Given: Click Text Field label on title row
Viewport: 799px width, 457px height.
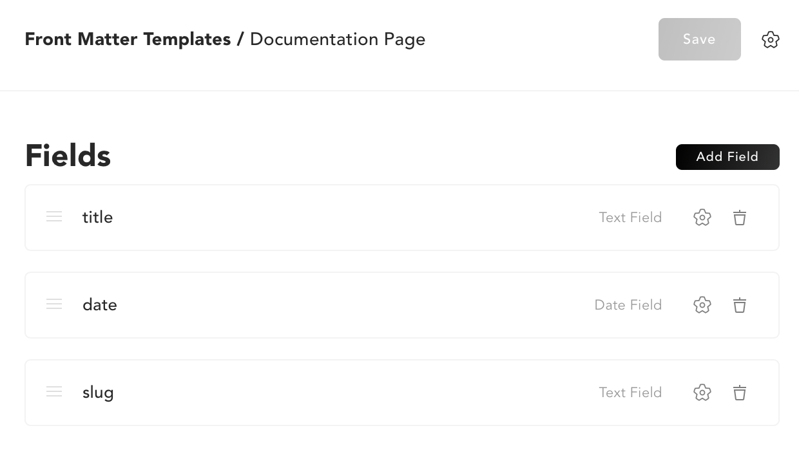Looking at the screenshot, I should (x=630, y=218).
